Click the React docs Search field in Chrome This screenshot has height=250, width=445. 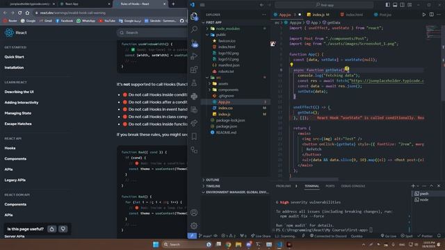[152, 33]
